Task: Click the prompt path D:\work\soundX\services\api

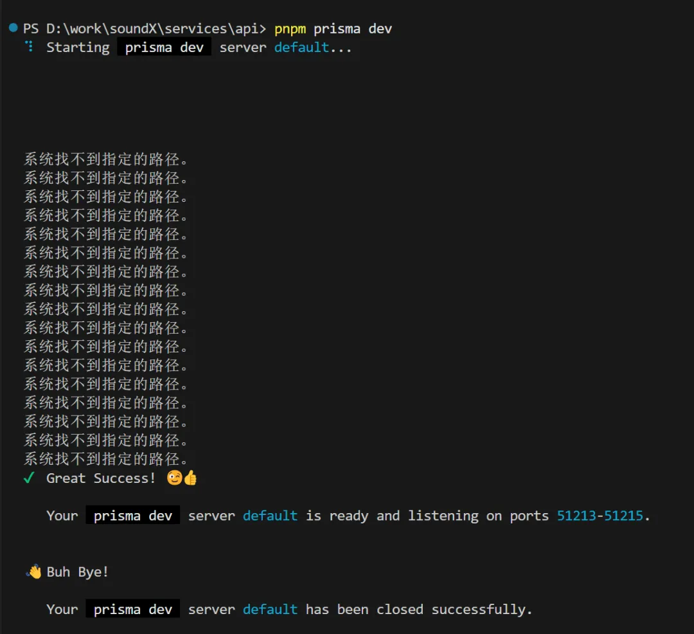Action: [152, 29]
